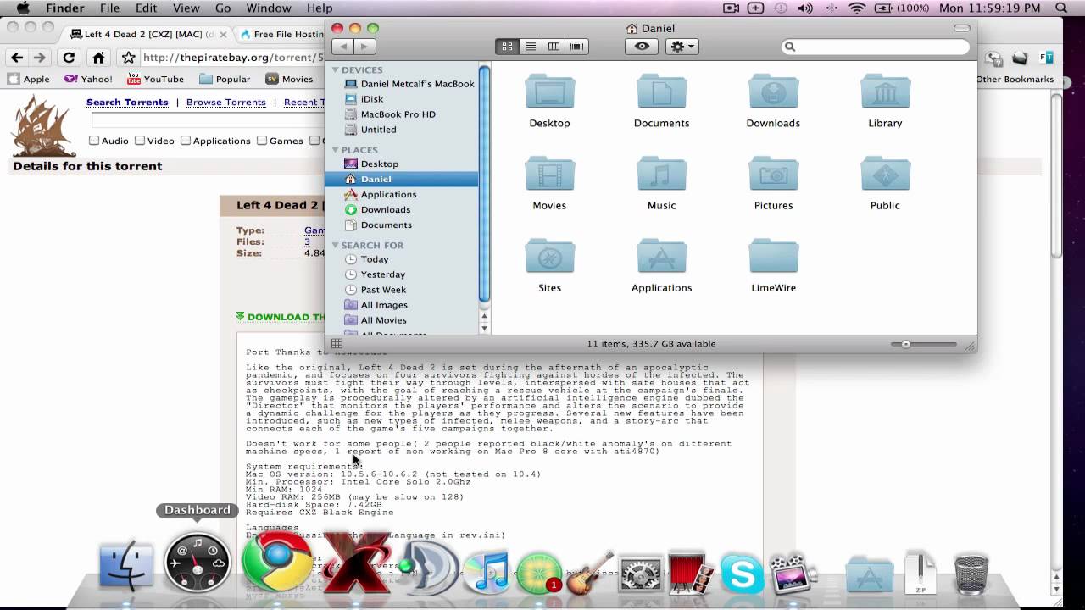1085x610 pixels.
Task: Open the Sites folder icon
Action: tap(549, 256)
